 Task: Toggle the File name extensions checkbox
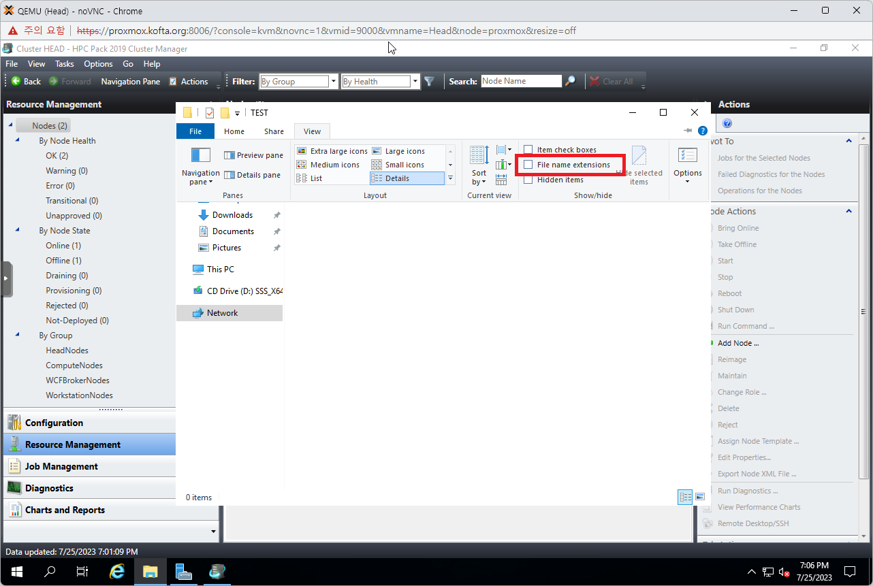(528, 165)
